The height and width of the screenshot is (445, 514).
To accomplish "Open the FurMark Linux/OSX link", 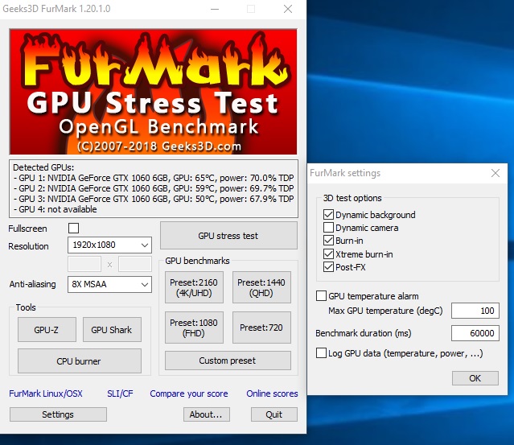I will pyautogui.click(x=46, y=393).
